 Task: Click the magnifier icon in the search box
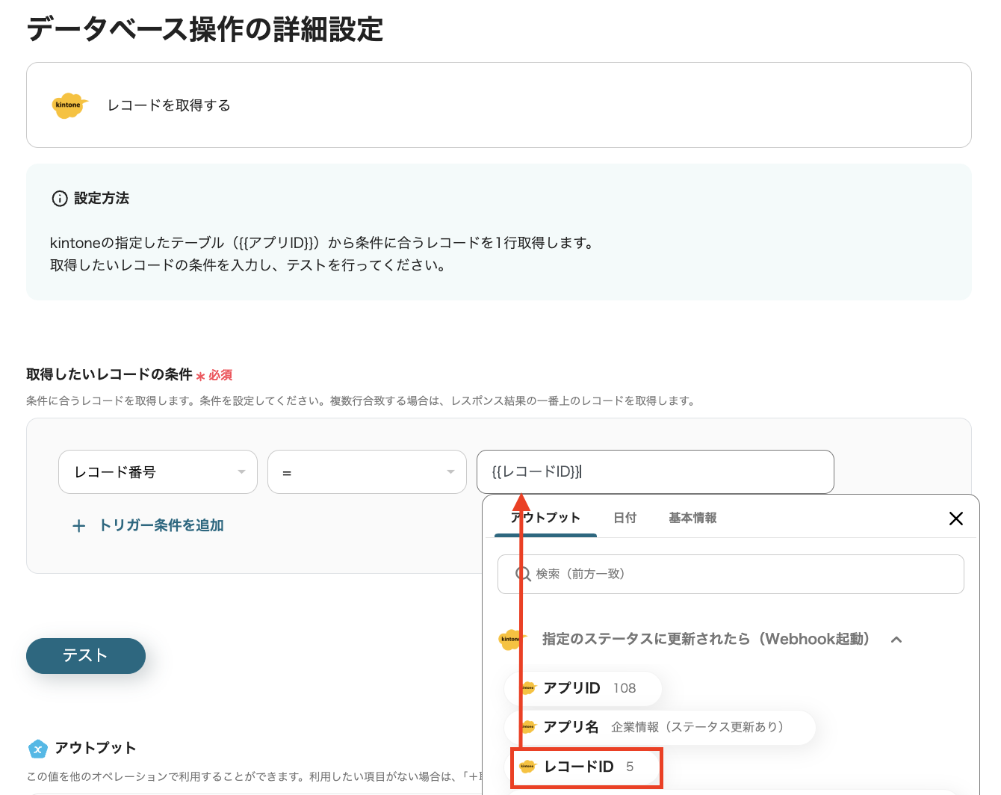[523, 574]
